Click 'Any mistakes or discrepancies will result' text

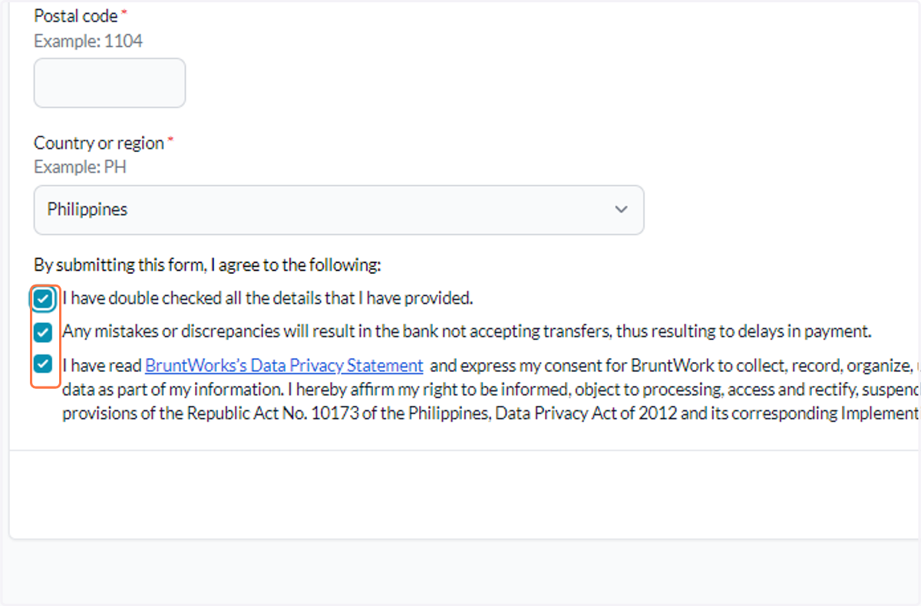(x=467, y=331)
